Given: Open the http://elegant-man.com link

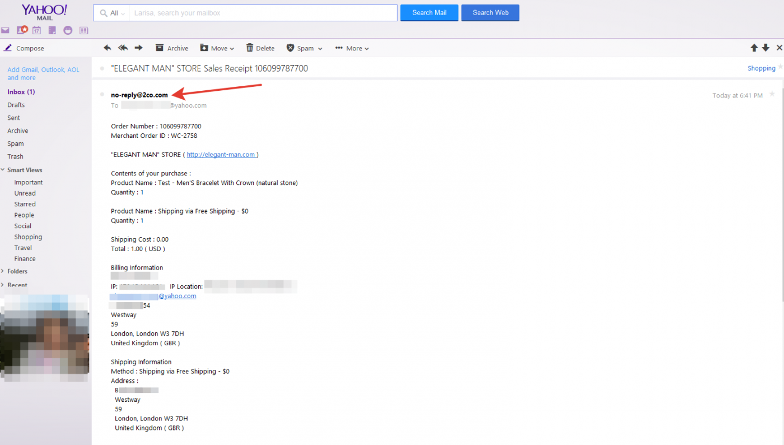Looking at the screenshot, I should pos(221,155).
